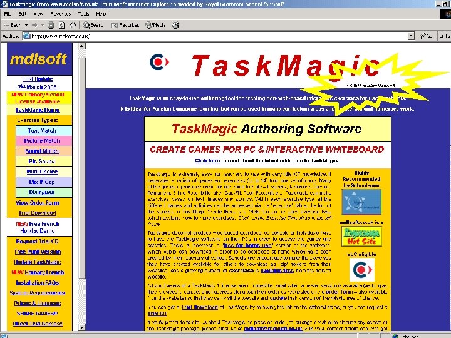Image resolution: width=451 pixels, height=338 pixels.
Task: Open the NEW Primary School License Available link
Action: (38, 98)
